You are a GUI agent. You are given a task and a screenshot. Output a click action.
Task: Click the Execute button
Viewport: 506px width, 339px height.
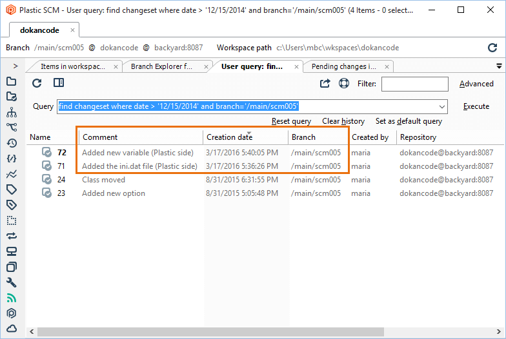tap(476, 106)
